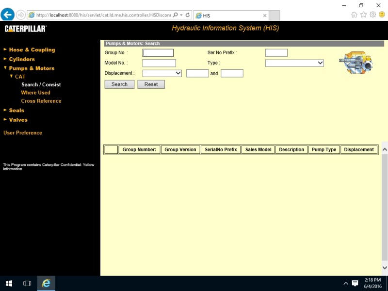Click the browser back arrow button
Viewport: 388px width, 291px height.
(x=8, y=15)
